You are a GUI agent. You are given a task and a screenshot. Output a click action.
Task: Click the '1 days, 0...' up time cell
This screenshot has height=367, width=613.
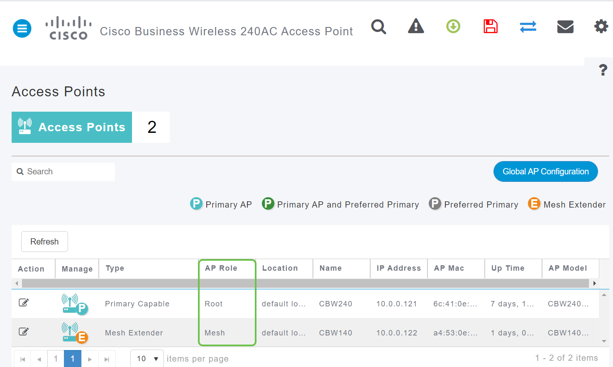512,333
